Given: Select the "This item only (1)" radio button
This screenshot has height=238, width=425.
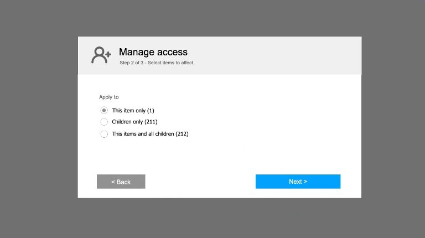Looking at the screenshot, I should click(x=104, y=110).
